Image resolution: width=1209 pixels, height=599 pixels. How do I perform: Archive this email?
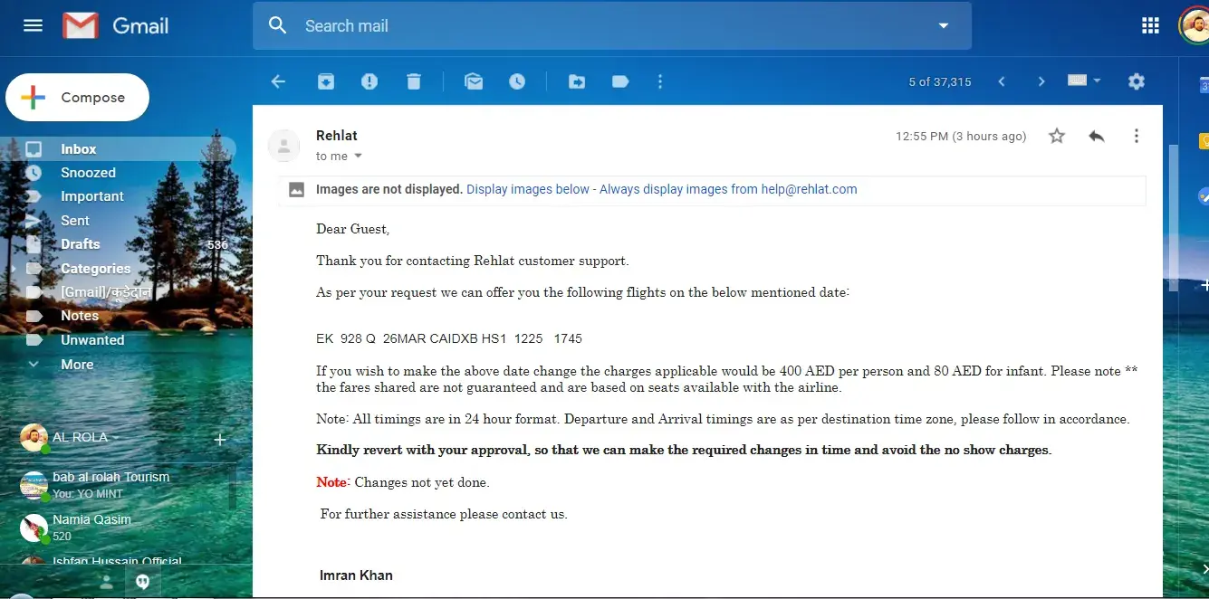tap(326, 81)
